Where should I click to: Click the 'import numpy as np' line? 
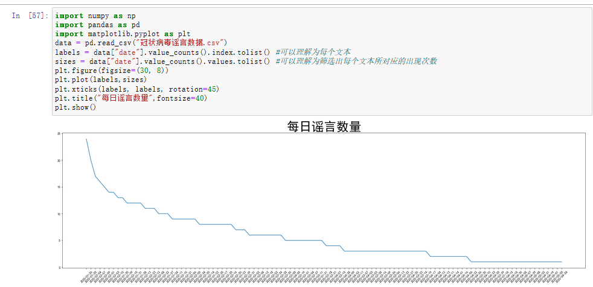(95, 16)
